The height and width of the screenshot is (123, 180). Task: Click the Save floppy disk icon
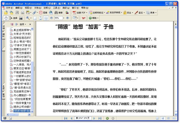[x=17, y=13]
